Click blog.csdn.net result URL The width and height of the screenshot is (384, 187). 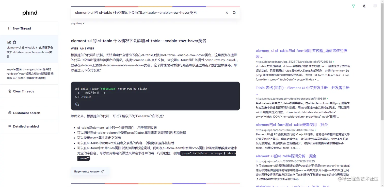point(294,62)
